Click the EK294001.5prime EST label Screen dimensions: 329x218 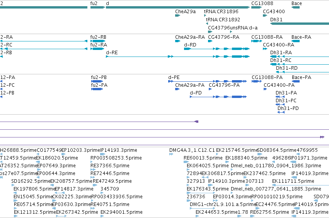pyautogui.click(x=121, y=212)
